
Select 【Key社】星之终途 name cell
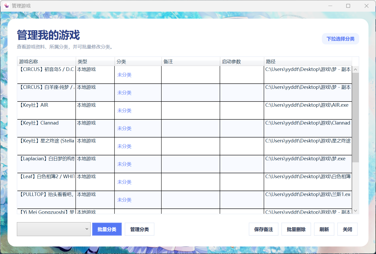(x=46, y=146)
